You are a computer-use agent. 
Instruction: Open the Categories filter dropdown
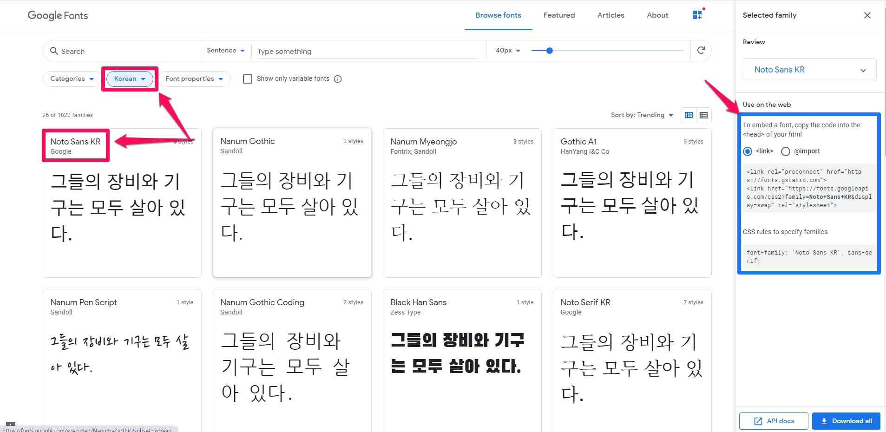[72, 79]
